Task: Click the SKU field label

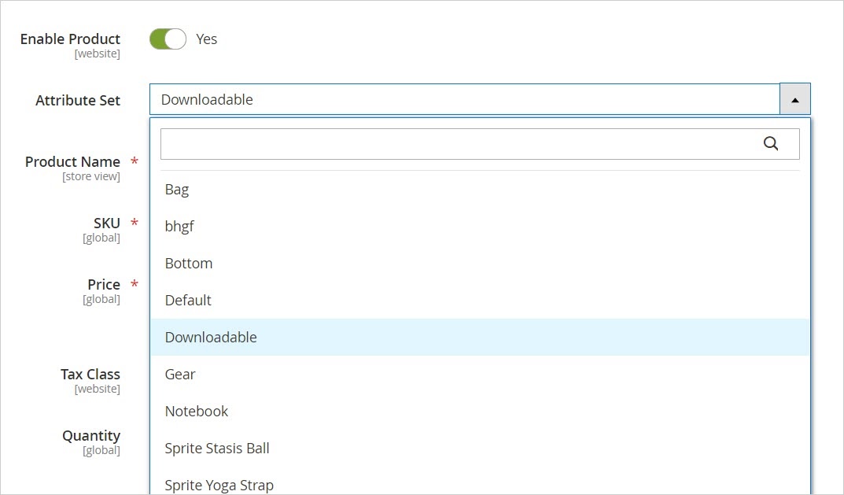Action: point(106,223)
